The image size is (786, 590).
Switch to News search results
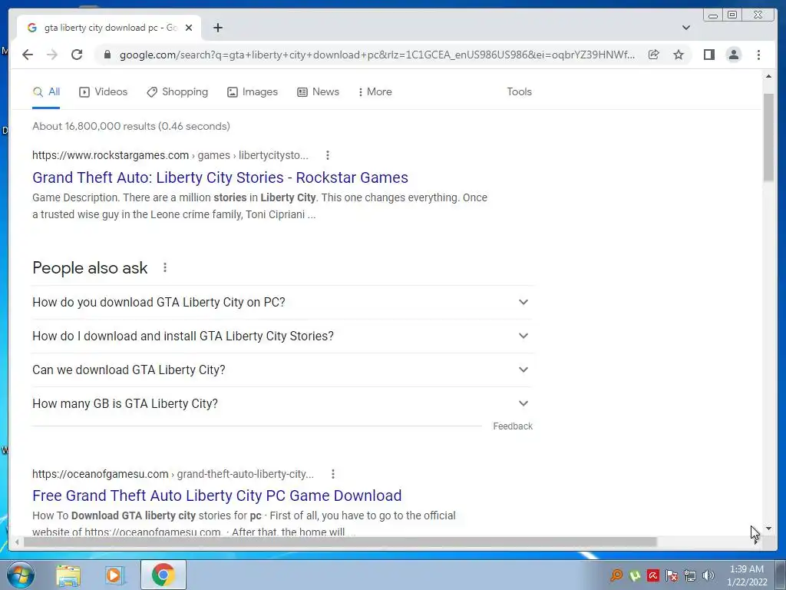coord(319,92)
